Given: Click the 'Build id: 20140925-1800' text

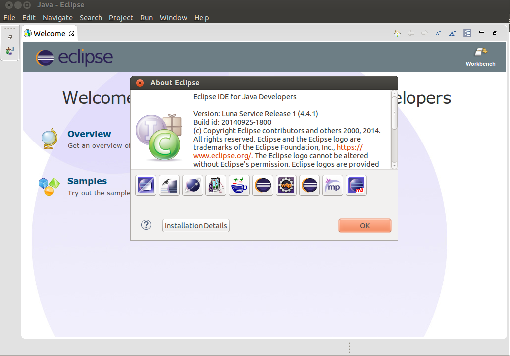Looking at the screenshot, I should [232, 122].
